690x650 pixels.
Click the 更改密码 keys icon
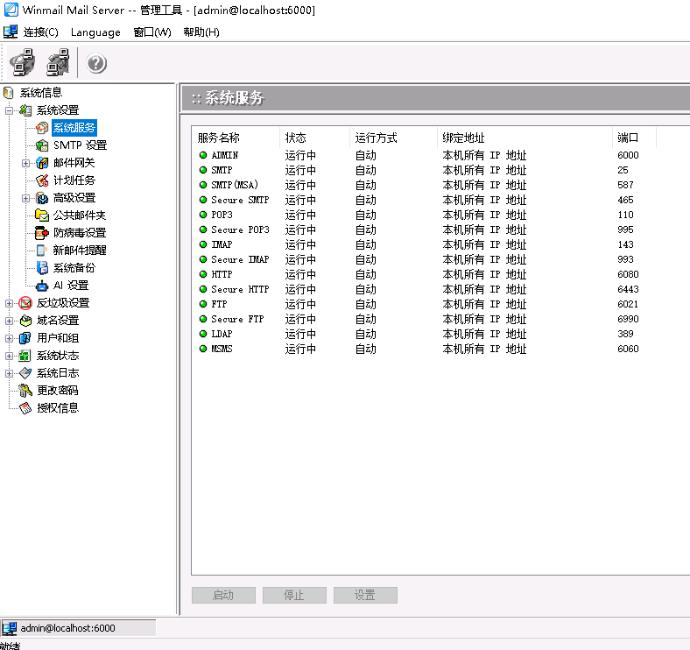(25, 391)
